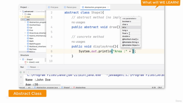This screenshot has height=103, width=183.
Task: Close the Person run tab
Action: [38, 67]
